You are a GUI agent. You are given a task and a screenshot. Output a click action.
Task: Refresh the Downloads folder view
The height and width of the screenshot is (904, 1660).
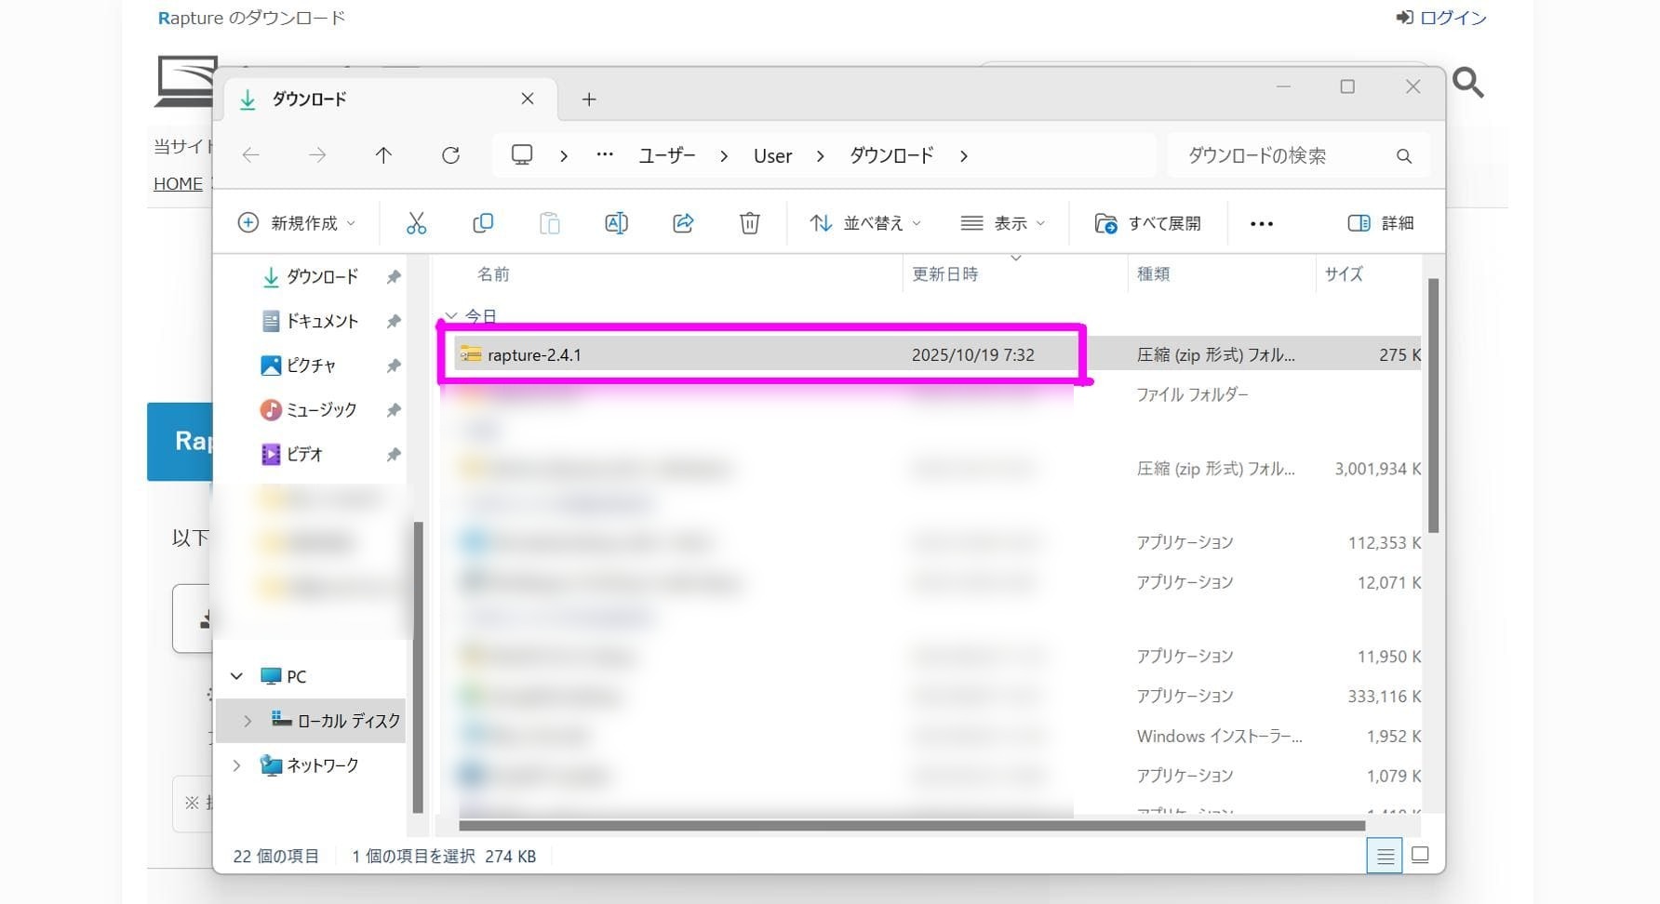click(450, 155)
